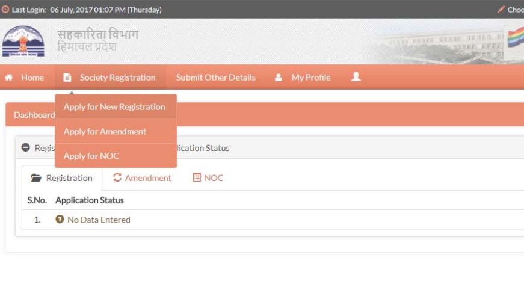Click the My Profile person icon
Screen dimensions: 524x296
coord(278,78)
